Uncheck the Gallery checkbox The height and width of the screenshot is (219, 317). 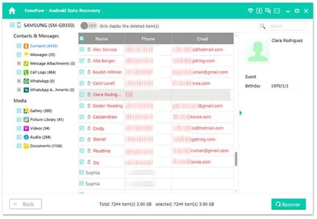point(19,111)
